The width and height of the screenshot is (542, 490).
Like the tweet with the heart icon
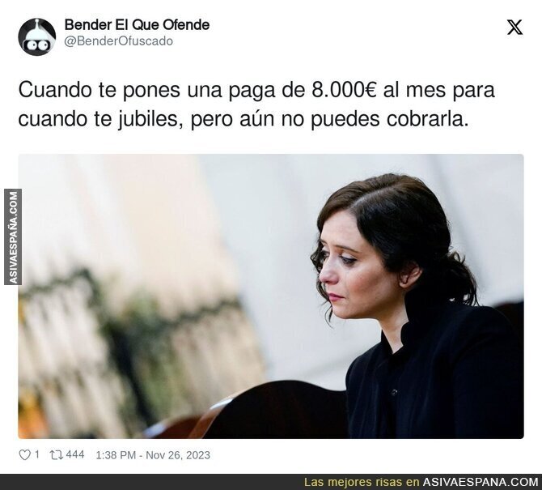point(24,455)
